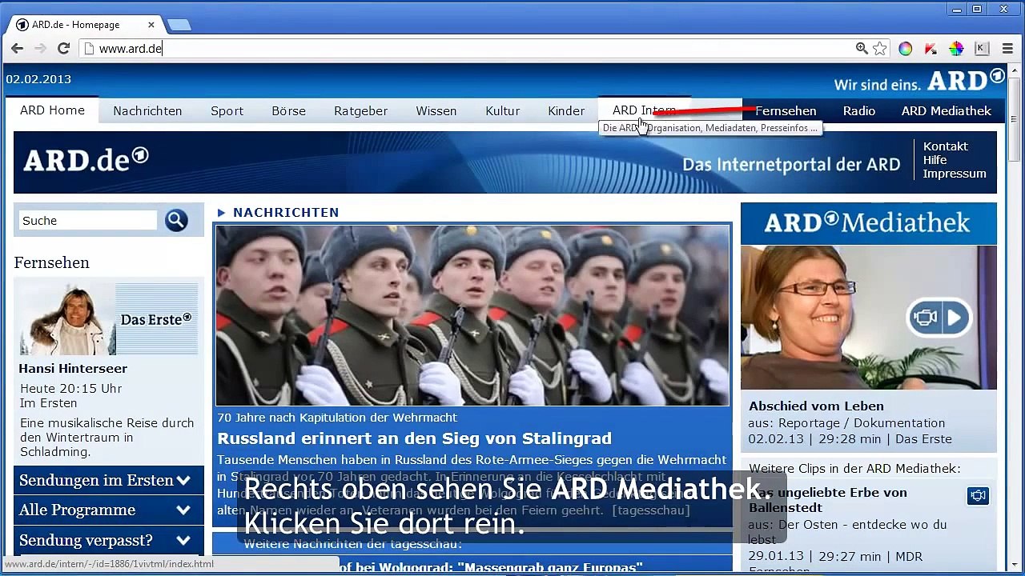The width and height of the screenshot is (1025, 576).
Task: Click the text '70 Jahre nach Kapitulation der Wehrmacht'
Action: point(337,417)
